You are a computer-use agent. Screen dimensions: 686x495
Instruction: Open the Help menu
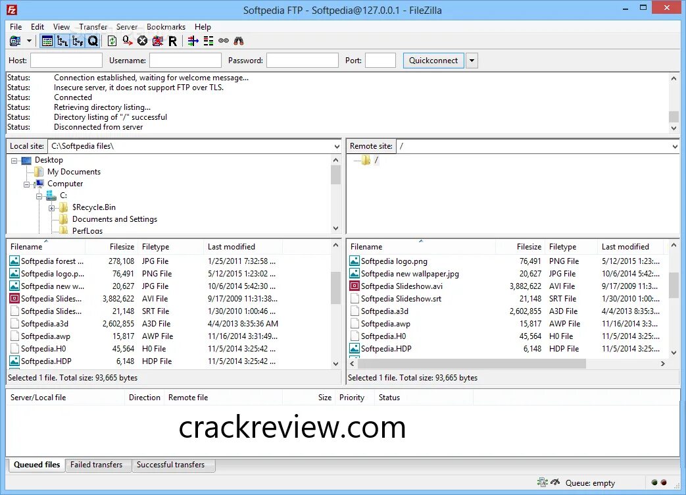[x=203, y=27]
